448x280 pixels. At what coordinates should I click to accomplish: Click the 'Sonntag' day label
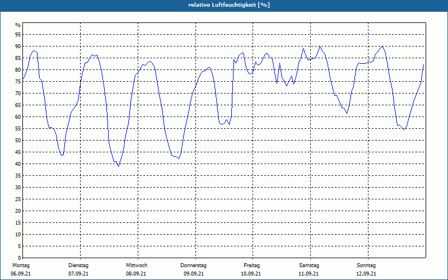pyautogui.click(x=366, y=265)
